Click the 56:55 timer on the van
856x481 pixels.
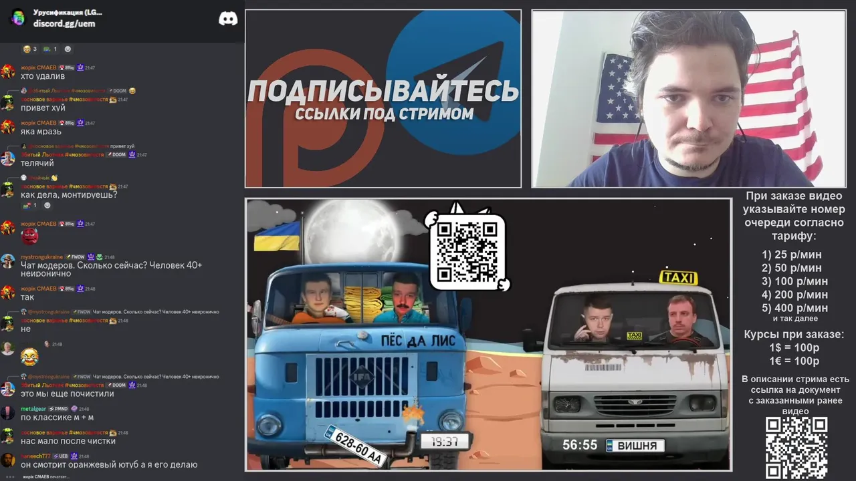[x=580, y=445]
